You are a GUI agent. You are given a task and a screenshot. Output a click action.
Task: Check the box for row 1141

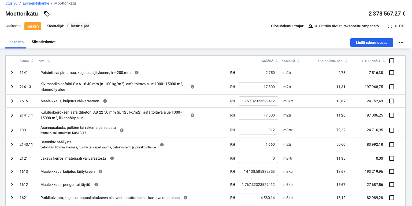[x=392, y=73]
